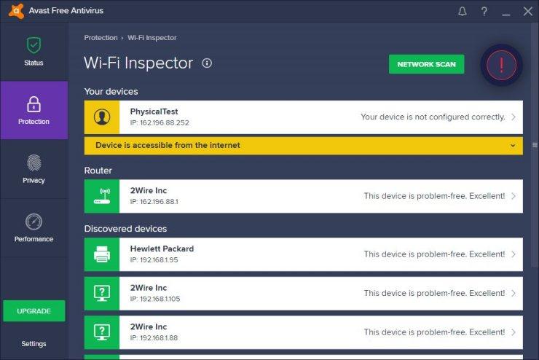Click the 2Wire router icon
This screenshot has width=539, height=360.
coord(102,196)
